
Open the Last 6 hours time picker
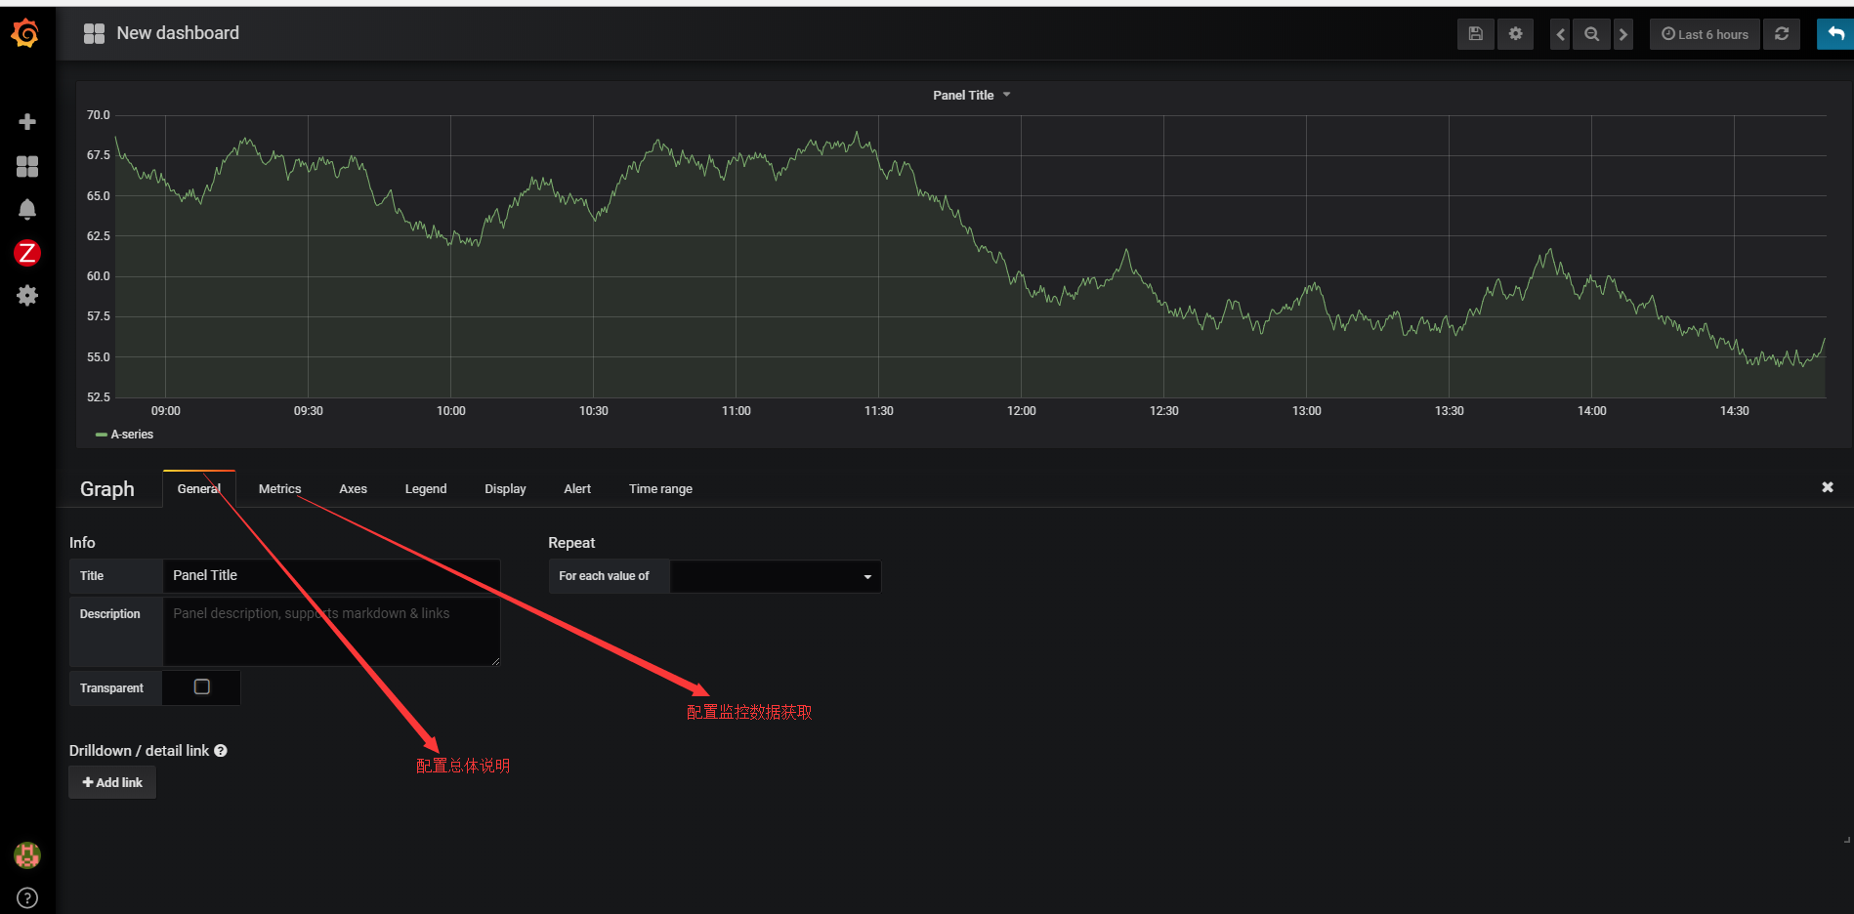coord(1706,34)
